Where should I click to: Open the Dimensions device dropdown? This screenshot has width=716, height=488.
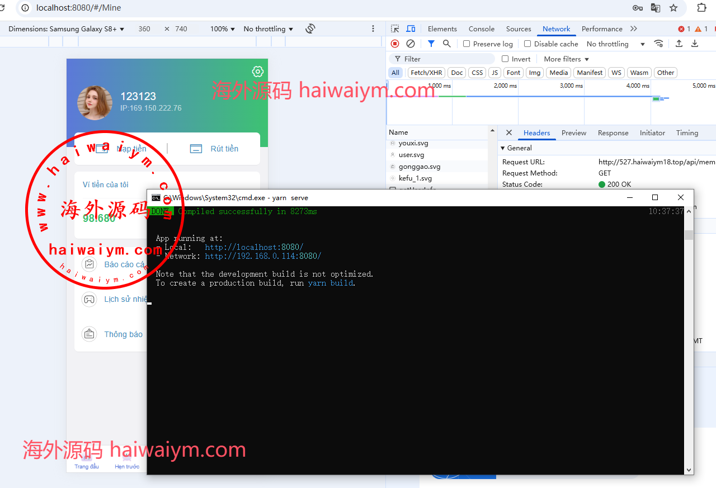click(x=66, y=29)
